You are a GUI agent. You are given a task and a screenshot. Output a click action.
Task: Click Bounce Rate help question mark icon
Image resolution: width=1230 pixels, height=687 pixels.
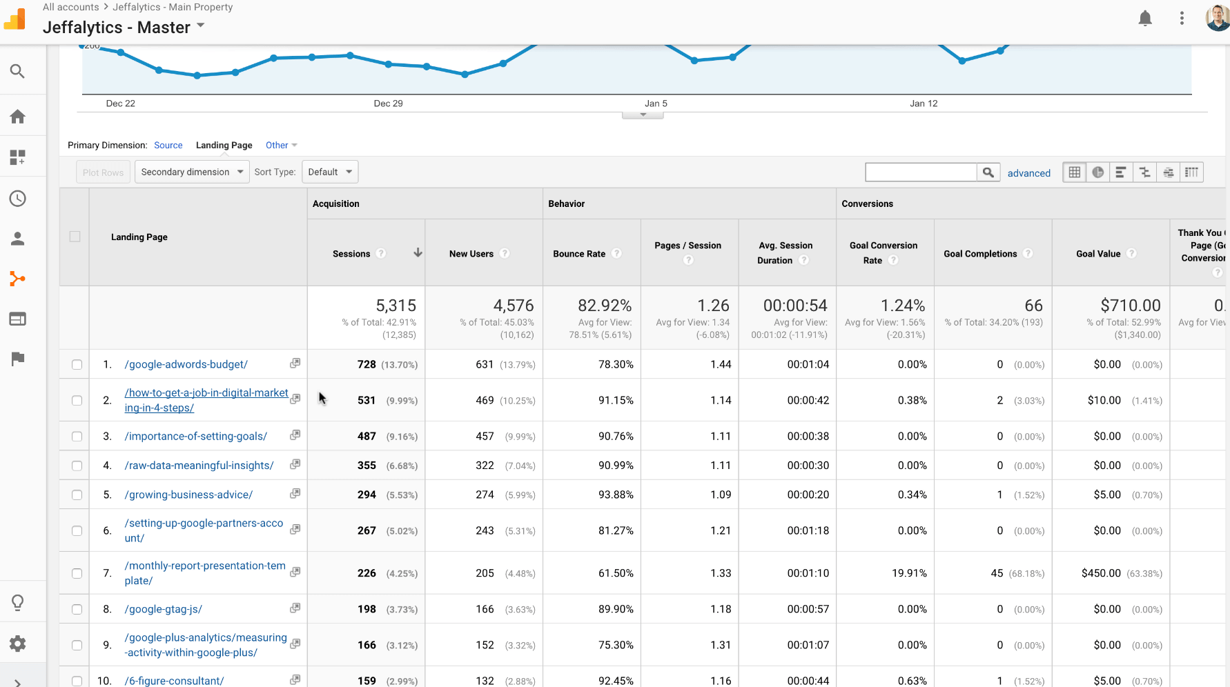pyautogui.click(x=616, y=253)
